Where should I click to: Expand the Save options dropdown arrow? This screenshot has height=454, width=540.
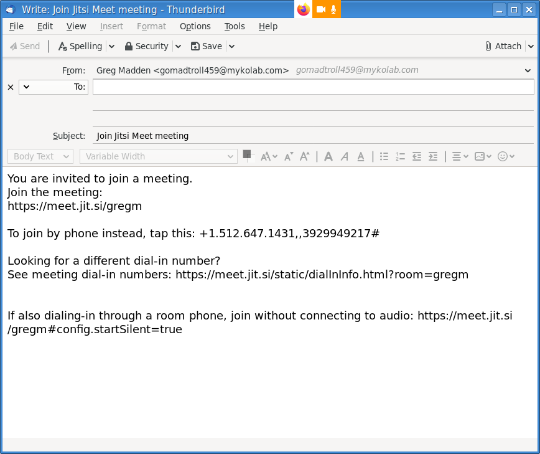pyautogui.click(x=232, y=46)
